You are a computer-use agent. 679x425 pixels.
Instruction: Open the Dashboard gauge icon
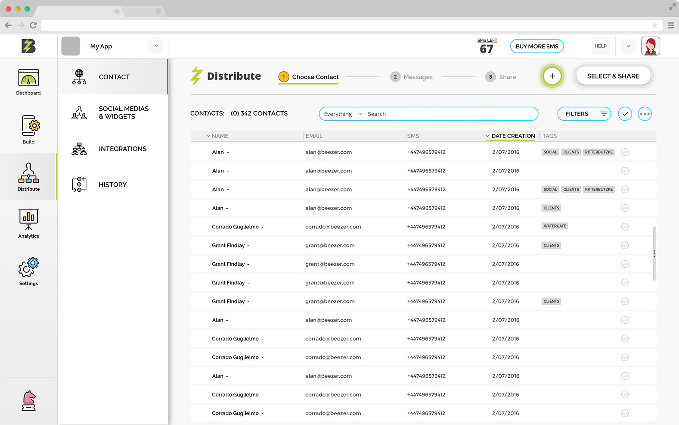click(x=28, y=78)
